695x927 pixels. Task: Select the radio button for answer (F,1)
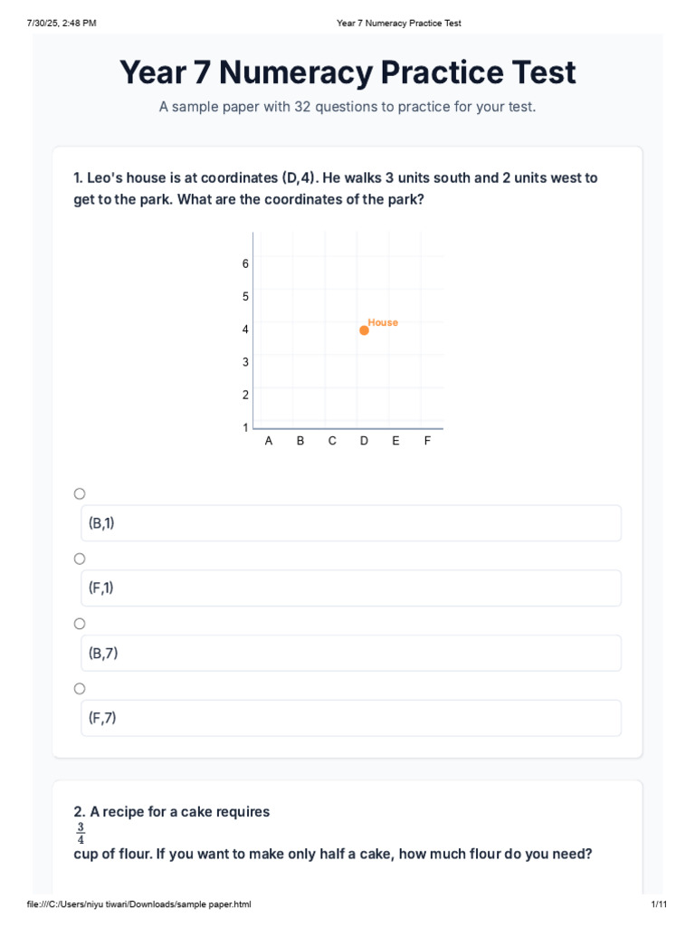click(80, 559)
